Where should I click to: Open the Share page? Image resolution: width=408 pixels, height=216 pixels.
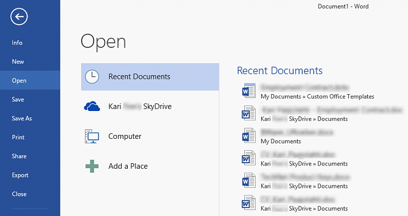point(19,156)
